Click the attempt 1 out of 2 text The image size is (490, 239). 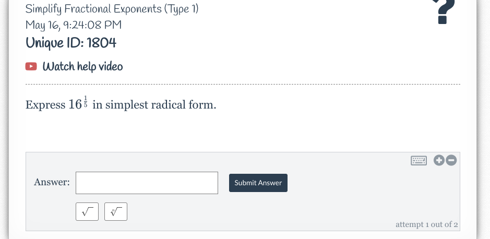click(x=426, y=224)
